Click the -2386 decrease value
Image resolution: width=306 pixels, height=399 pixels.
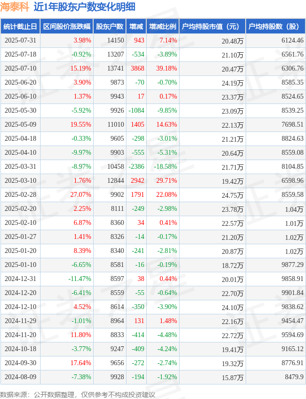click(136, 167)
